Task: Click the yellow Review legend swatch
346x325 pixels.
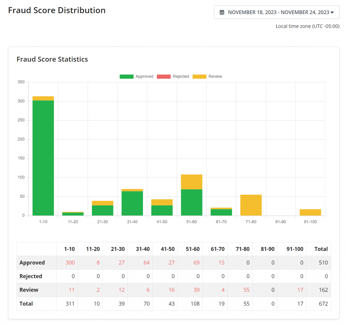Action: pos(200,76)
